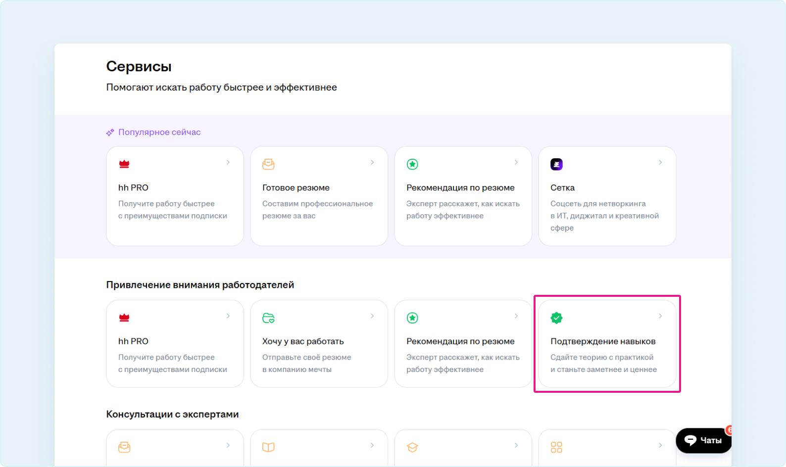The width and height of the screenshot is (786, 467).
Task: Click the orange four-squares grid icon under Консультации
Action: click(x=556, y=447)
